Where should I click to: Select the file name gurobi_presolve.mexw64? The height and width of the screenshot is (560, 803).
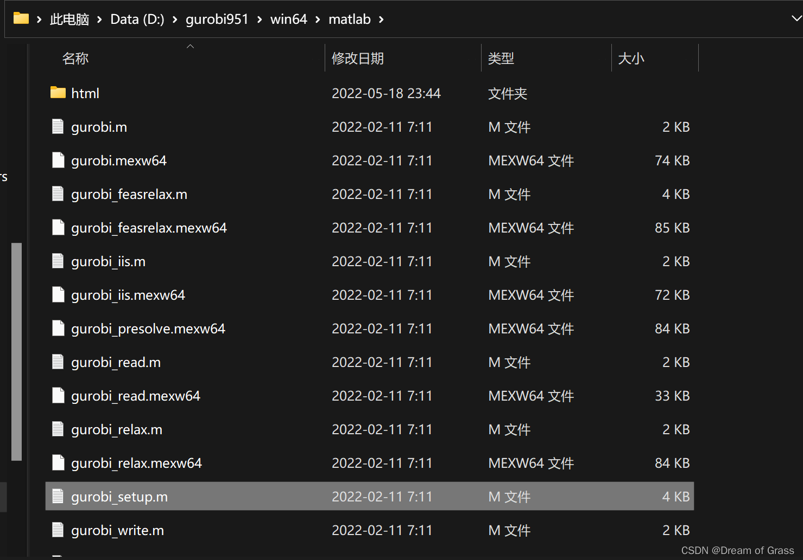click(148, 329)
